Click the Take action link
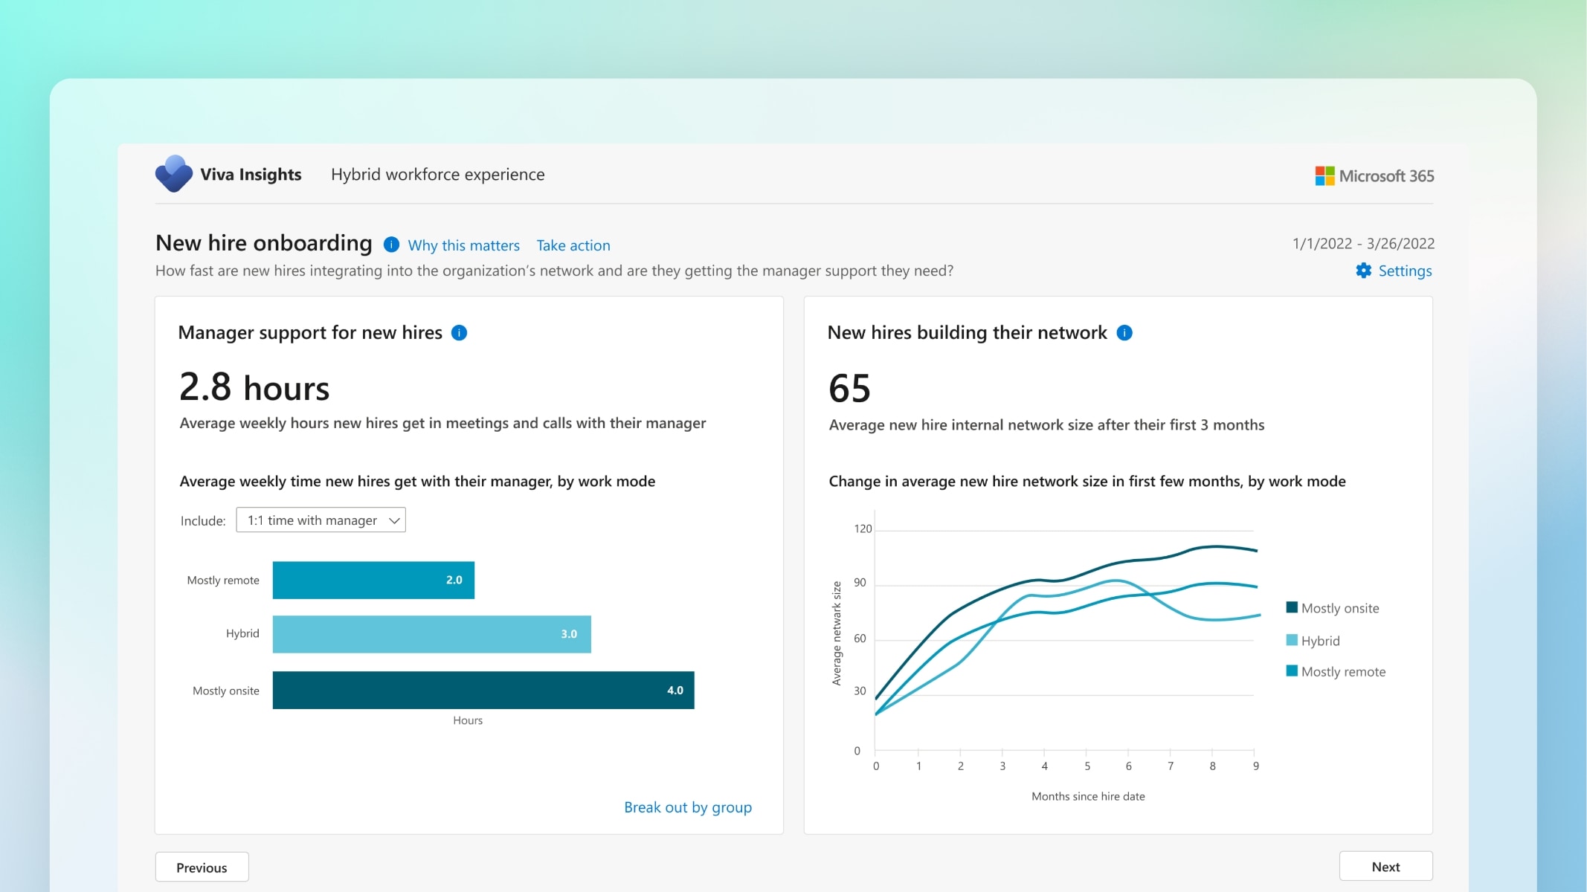The width and height of the screenshot is (1587, 892). pyautogui.click(x=572, y=245)
